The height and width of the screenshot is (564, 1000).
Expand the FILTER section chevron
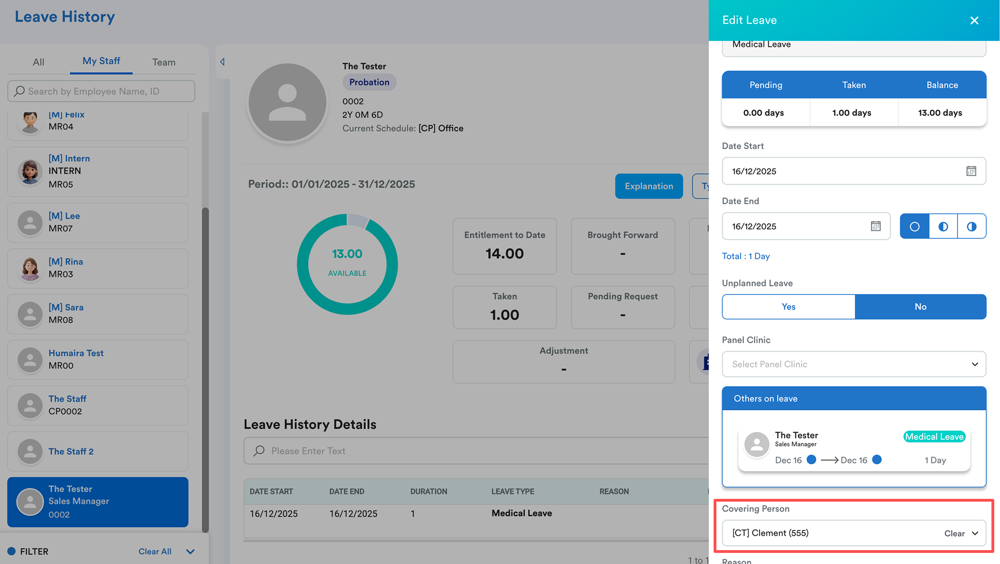point(190,552)
